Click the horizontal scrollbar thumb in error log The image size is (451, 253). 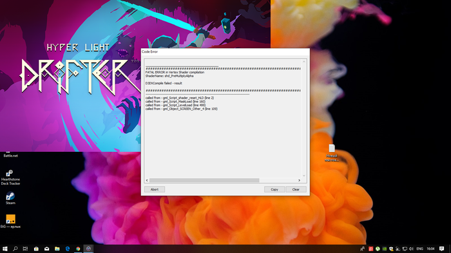click(x=204, y=180)
